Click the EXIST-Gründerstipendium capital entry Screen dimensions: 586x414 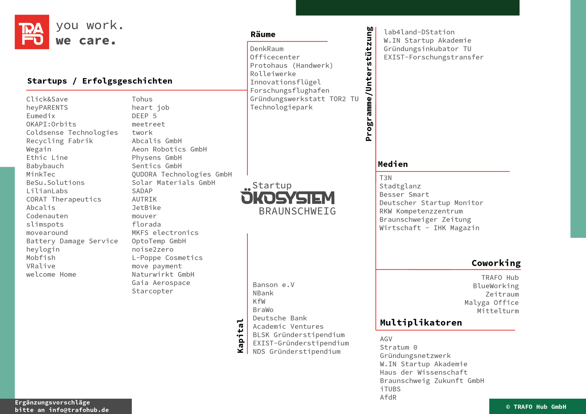[301, 343]
